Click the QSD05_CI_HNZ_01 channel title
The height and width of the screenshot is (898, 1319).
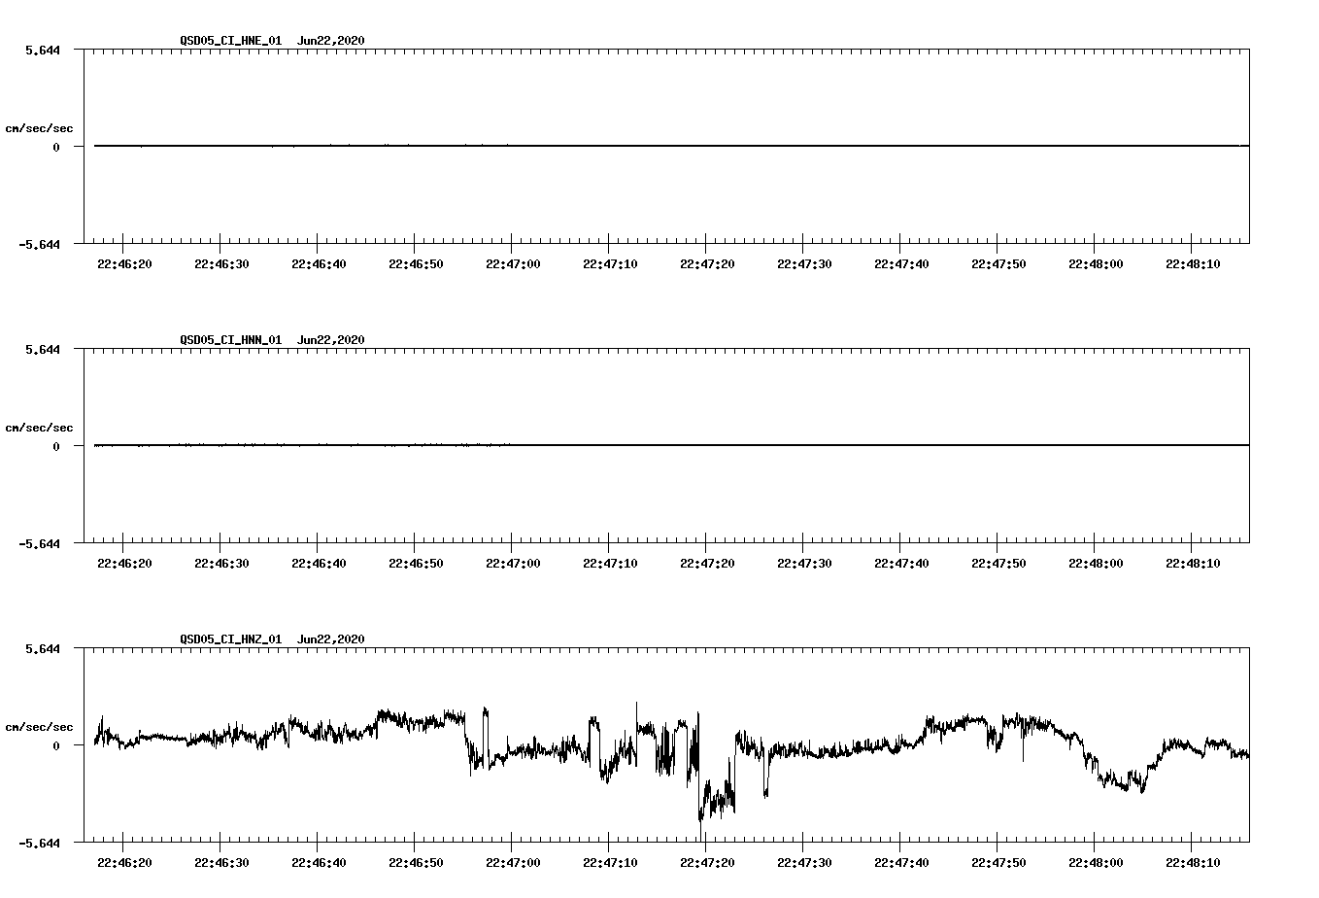[231, 639]
